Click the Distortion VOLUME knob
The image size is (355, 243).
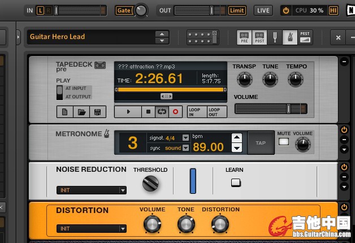pos(153,224)
